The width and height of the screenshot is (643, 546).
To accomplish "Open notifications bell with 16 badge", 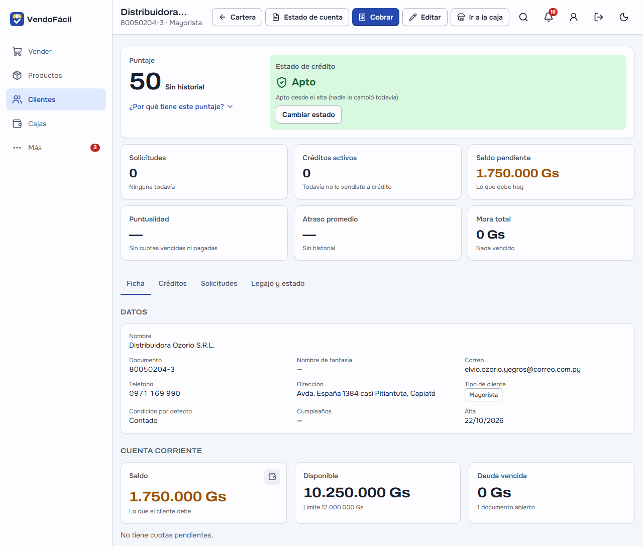I will coord(549,17).
